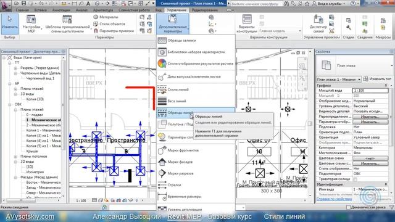This screenshot has width=395, height=222.
Task: Expand Разрезы (Разрез здания) node
Action: pyautogui.click(x=15, y=68)
